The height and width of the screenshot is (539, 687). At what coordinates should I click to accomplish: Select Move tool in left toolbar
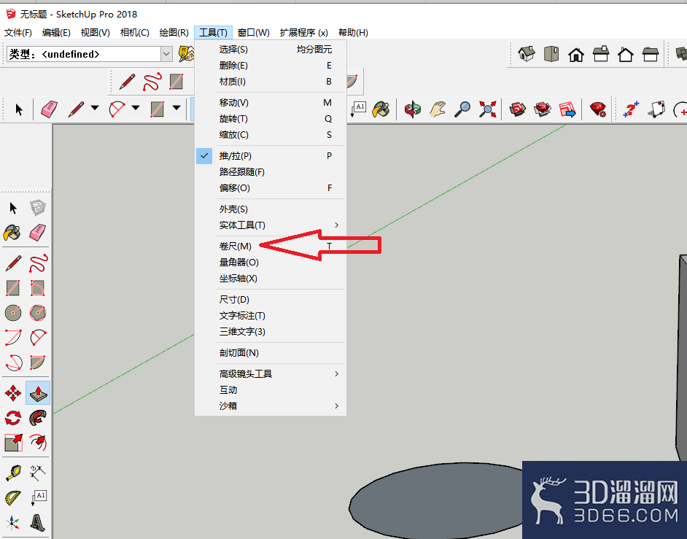pos(13,393)
